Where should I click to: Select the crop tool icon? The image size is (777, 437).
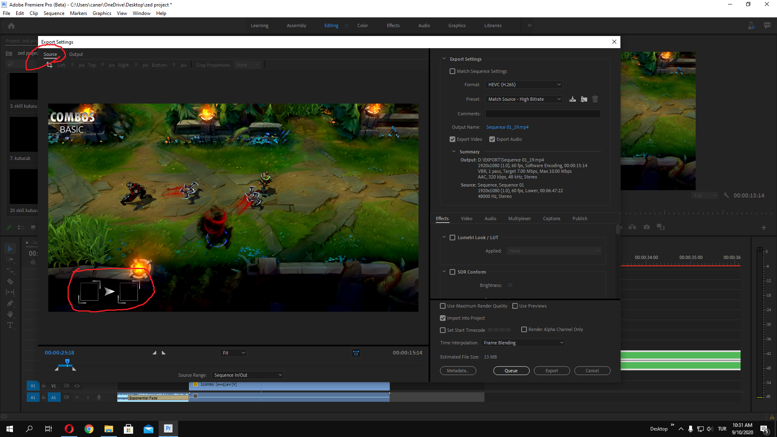(x=49, y=65)
